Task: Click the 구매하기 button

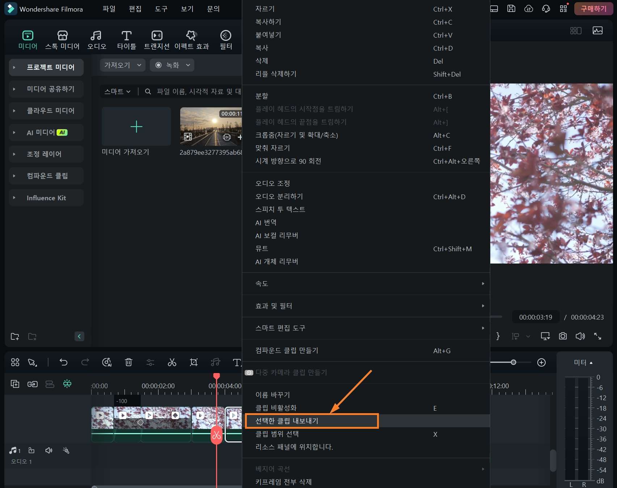Action: pyautogui.click(x=593, y=9)
